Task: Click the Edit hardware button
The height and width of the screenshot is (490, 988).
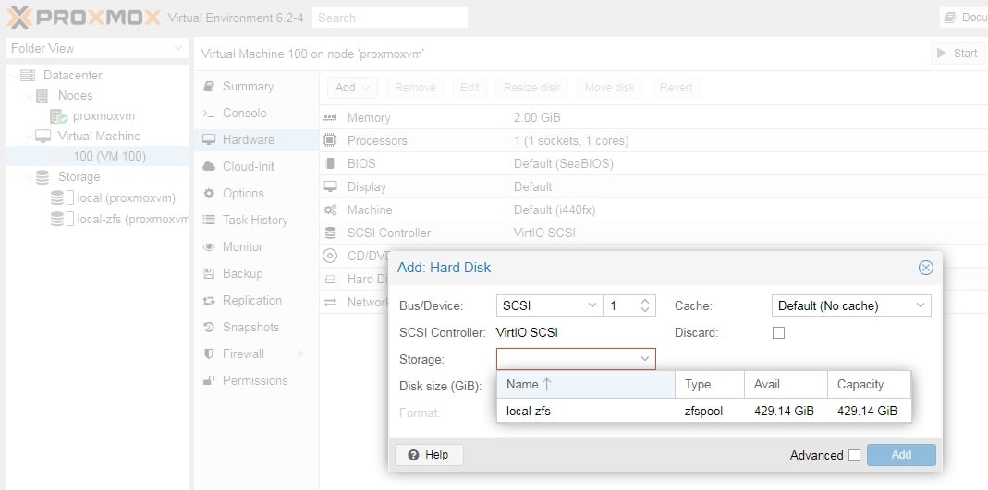Action: (x=470, y=88)
